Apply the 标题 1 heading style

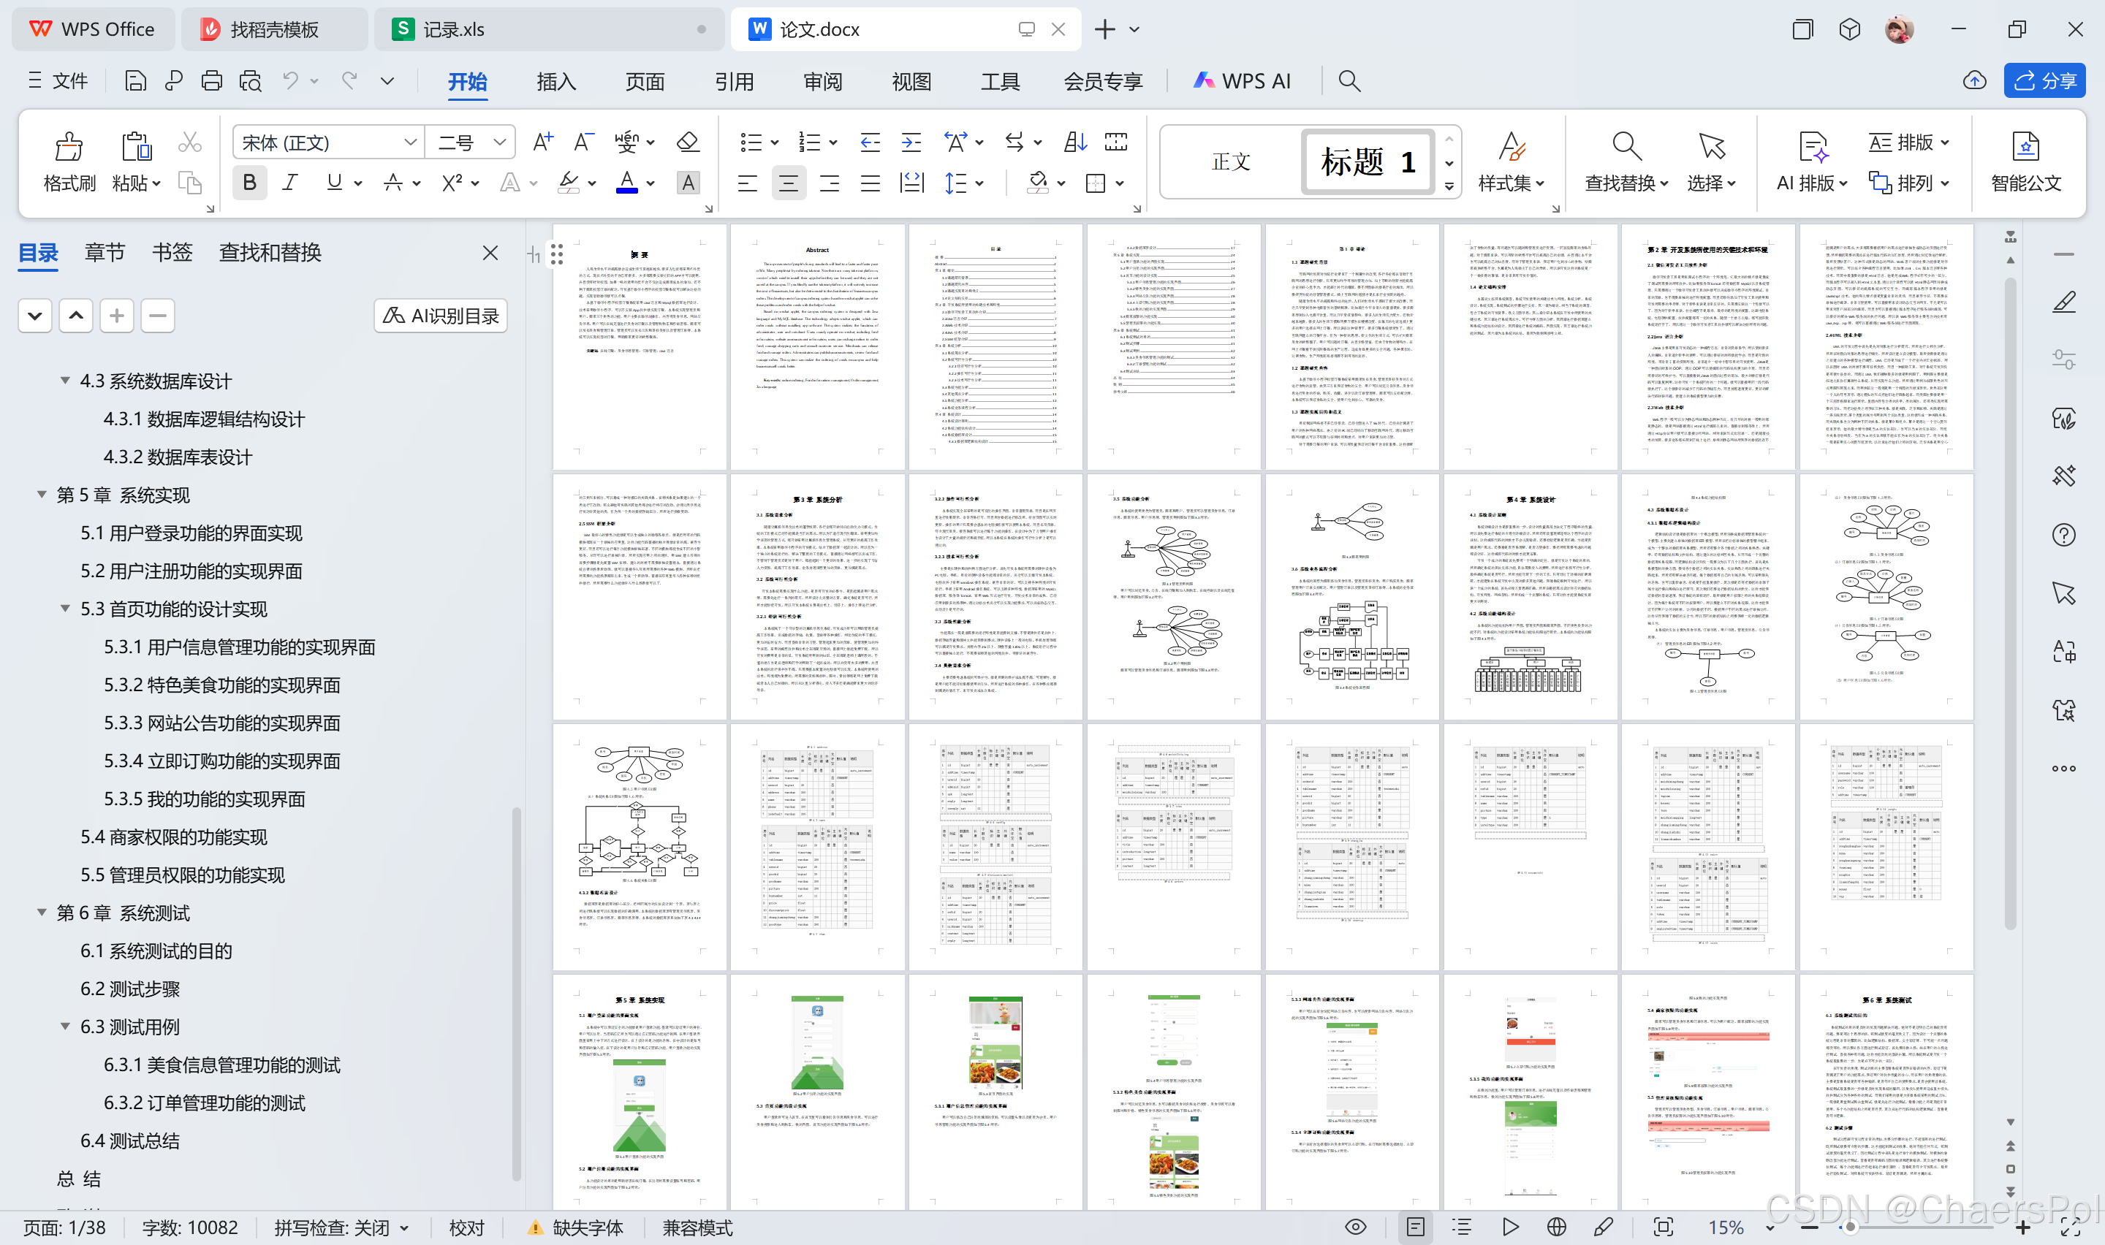1368,161
